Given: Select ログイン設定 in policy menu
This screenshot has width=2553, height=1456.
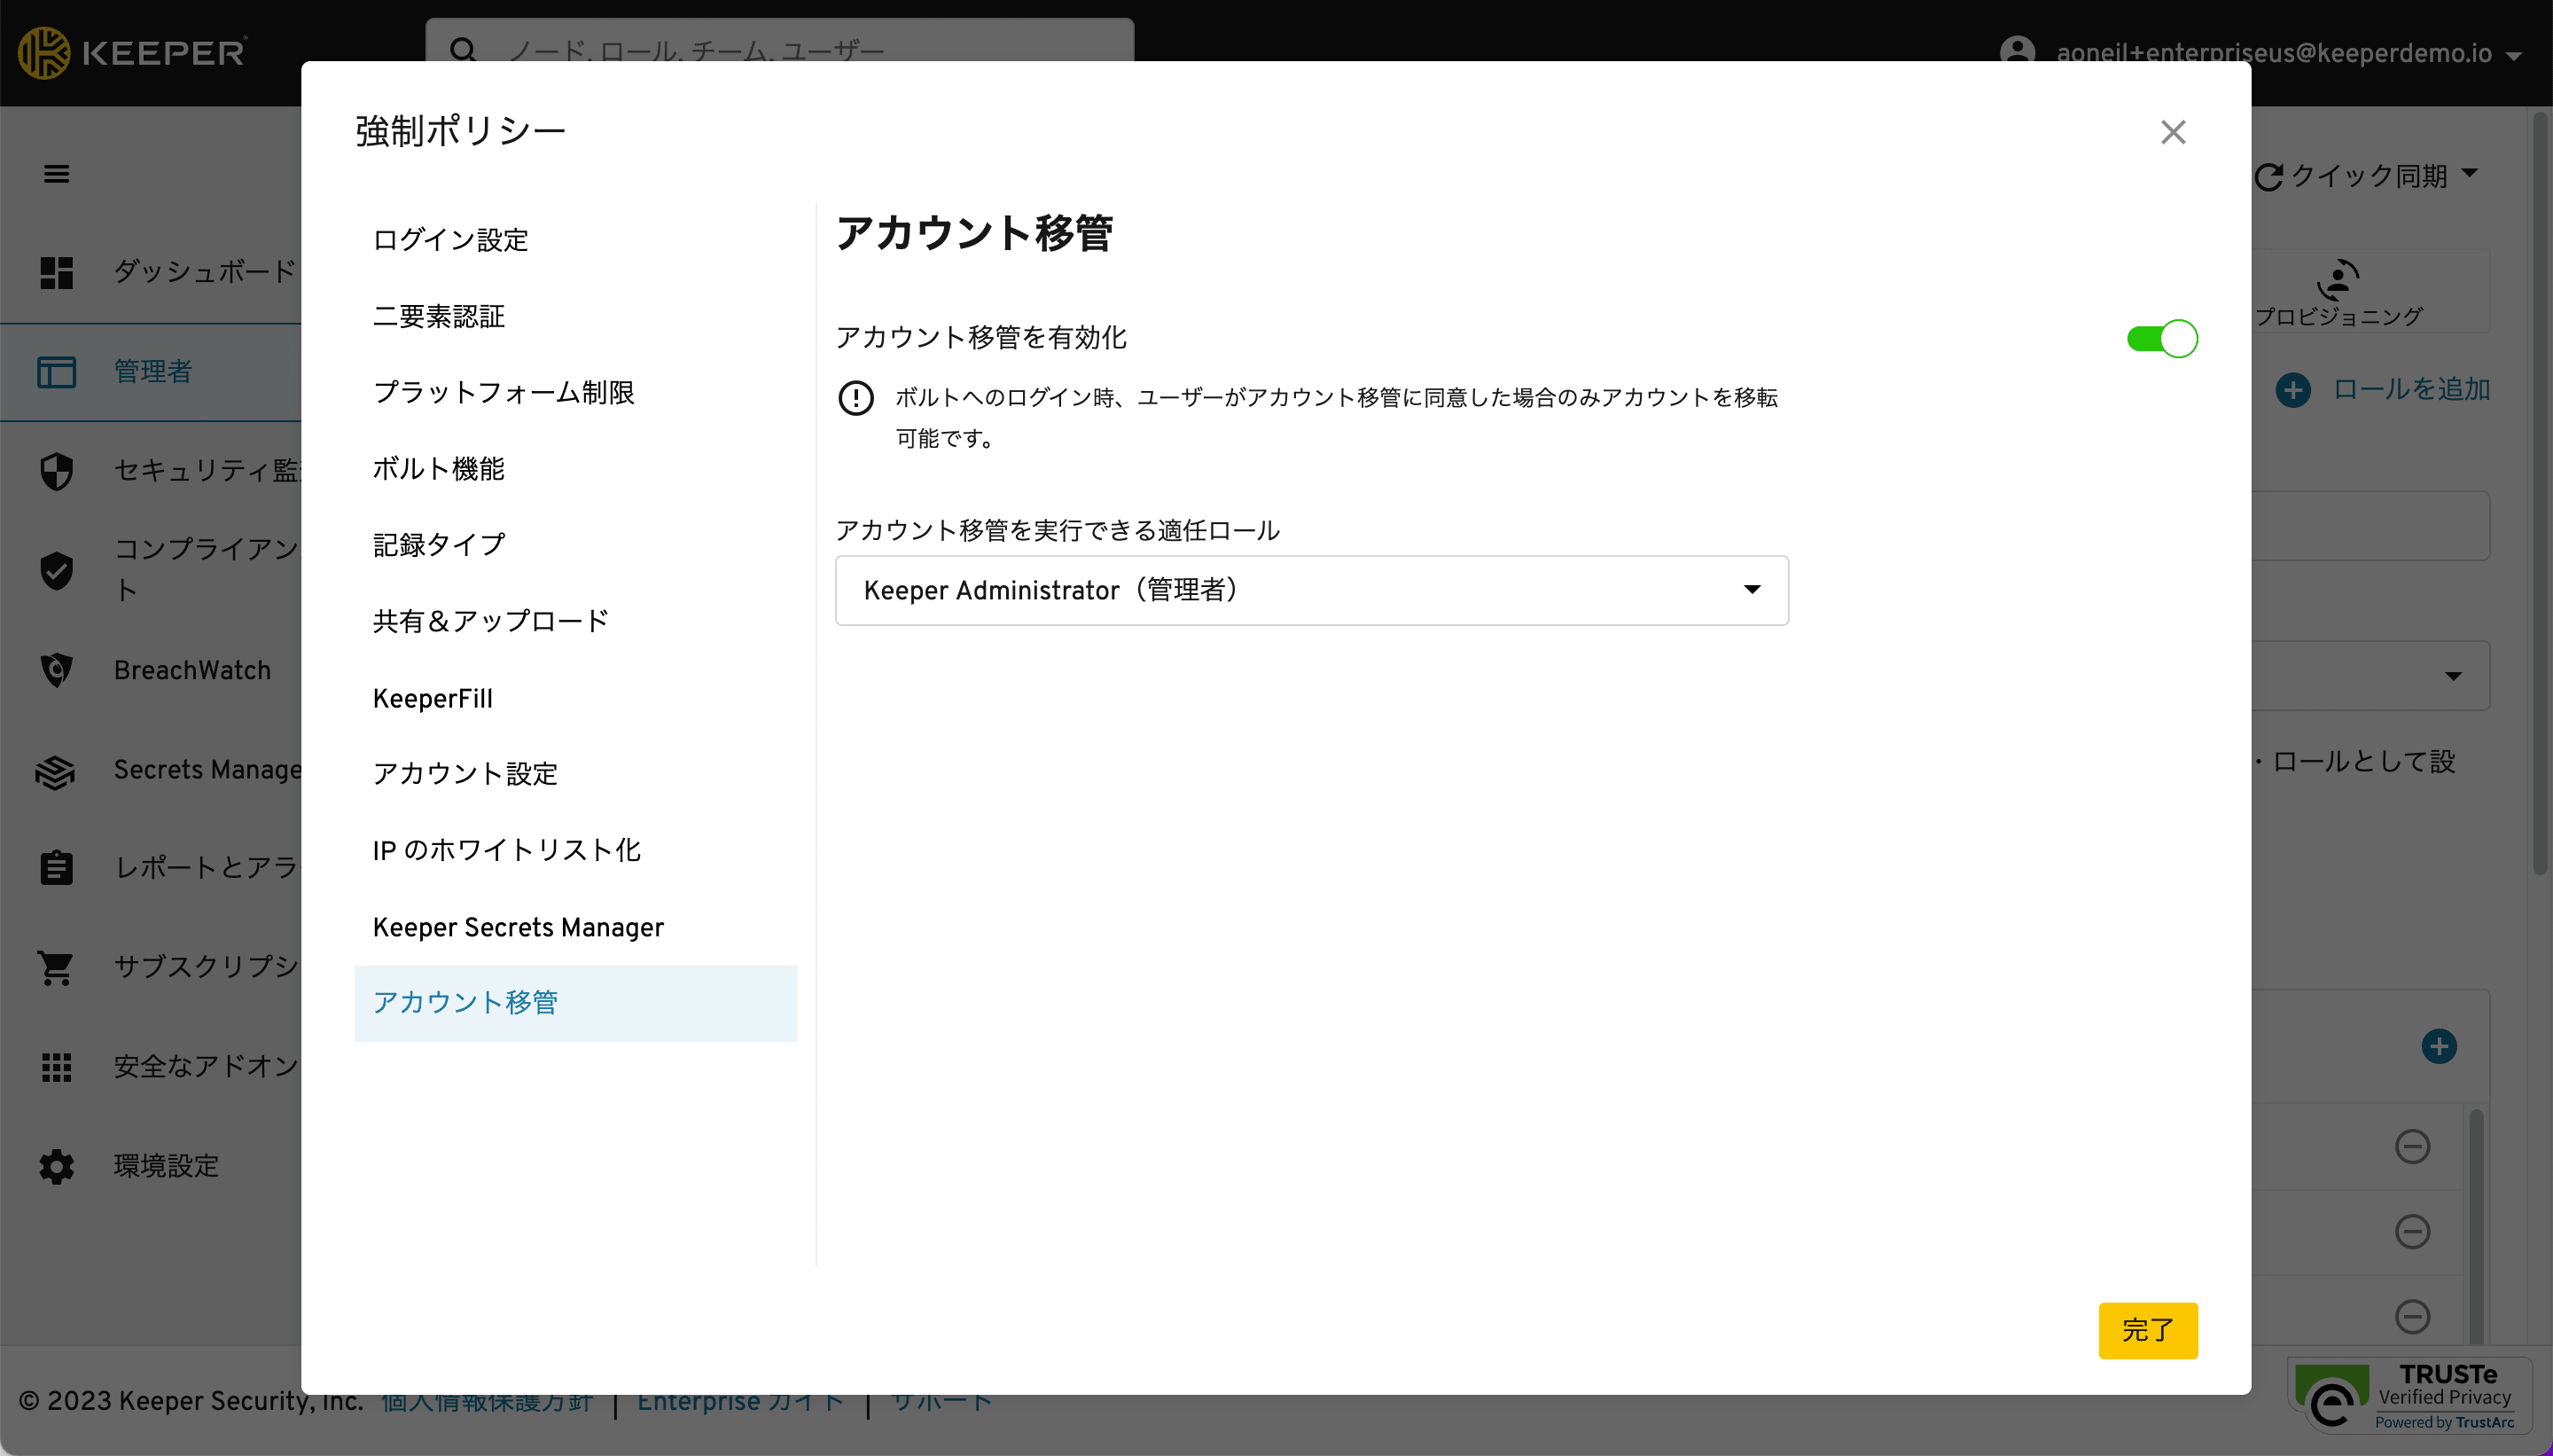Looking at the screenshot, I should [449, 240].
